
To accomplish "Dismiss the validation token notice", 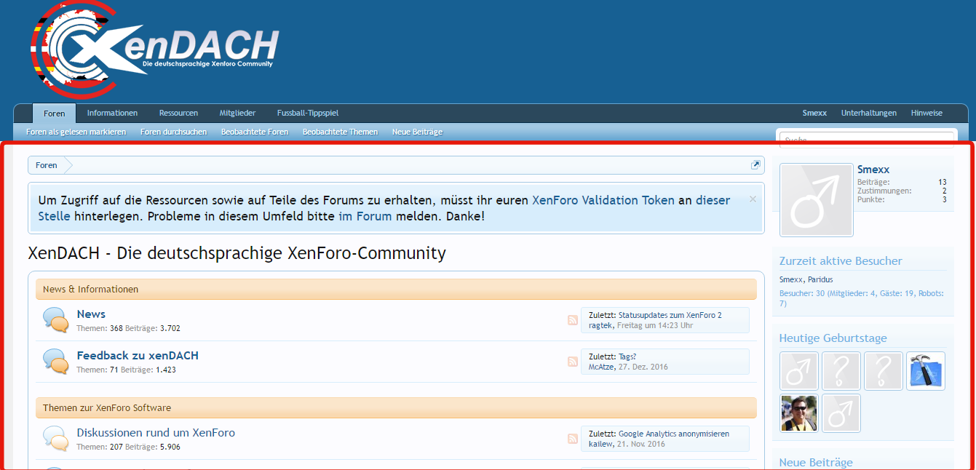I will pyautogui.click(x=753, y=199).
